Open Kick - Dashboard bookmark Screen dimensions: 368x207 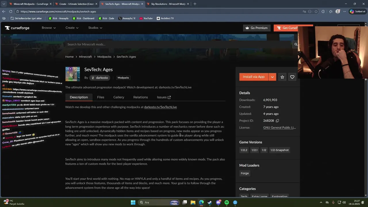coord(83,18)
